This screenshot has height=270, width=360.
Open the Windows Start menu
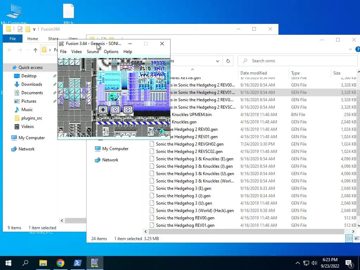pos(8,263)
